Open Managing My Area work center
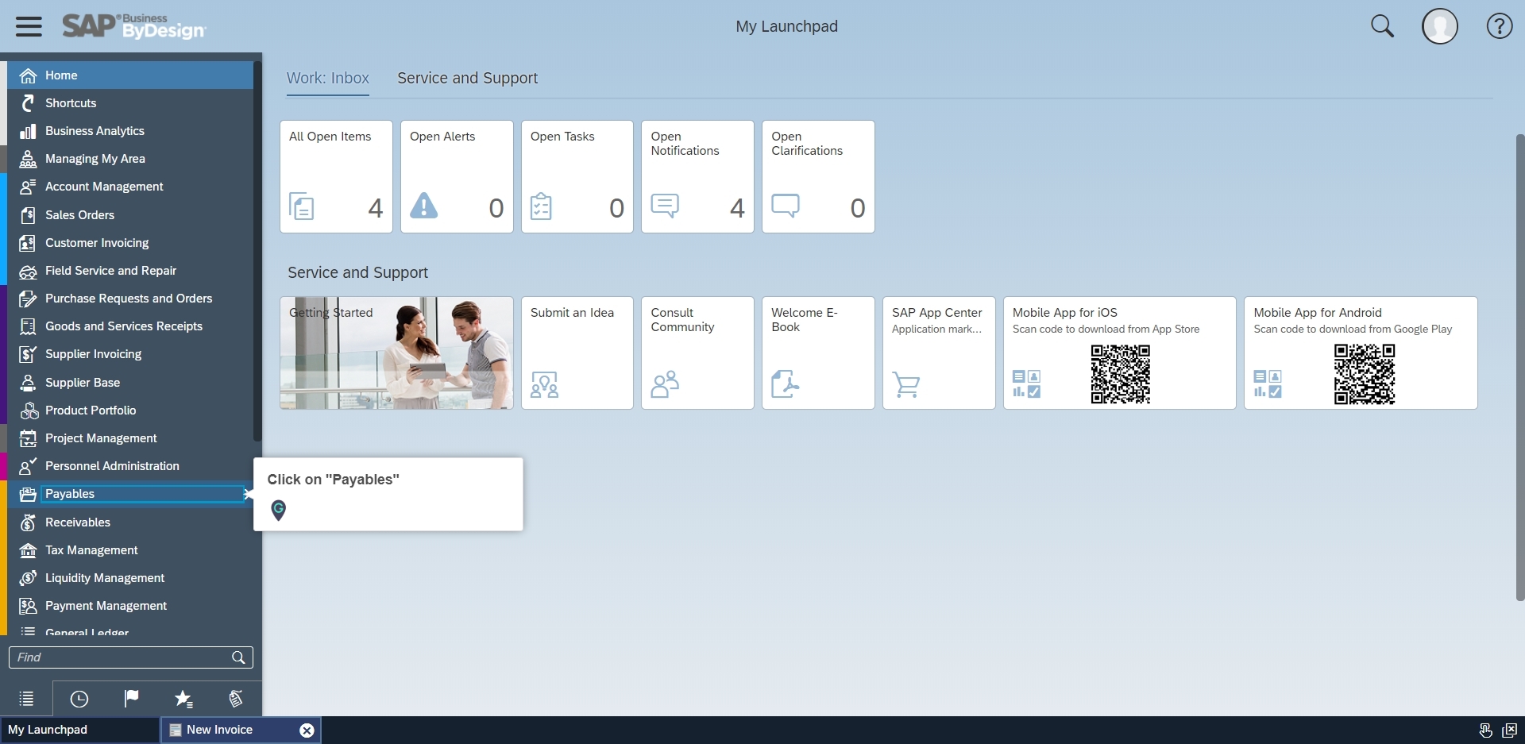This screenshot has height=744, width=1525. (130, 159)
